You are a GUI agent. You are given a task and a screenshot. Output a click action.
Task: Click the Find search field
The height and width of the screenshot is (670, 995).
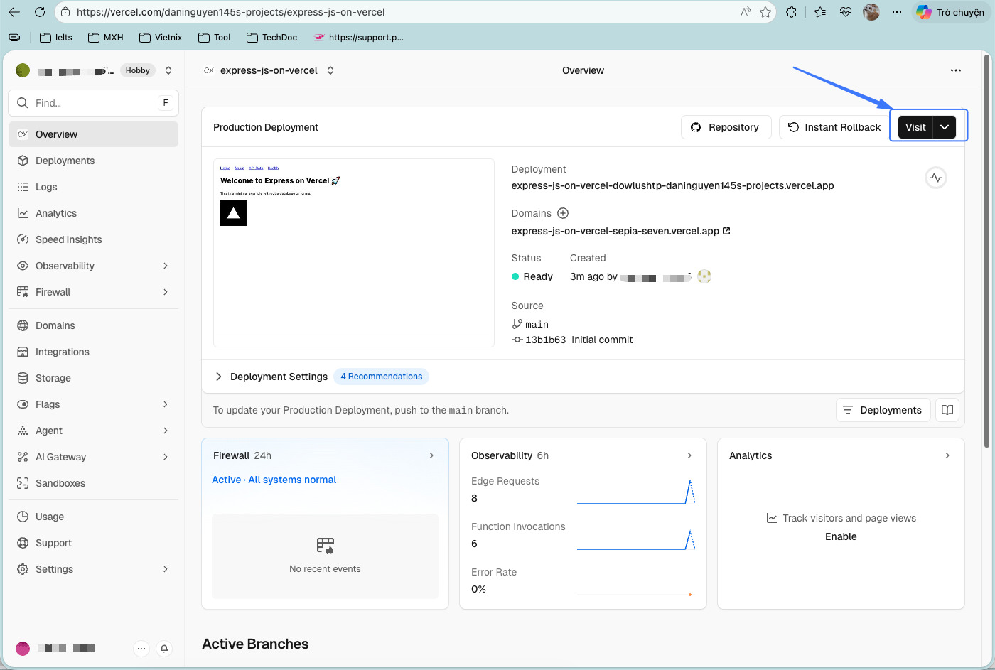[92, 103]
